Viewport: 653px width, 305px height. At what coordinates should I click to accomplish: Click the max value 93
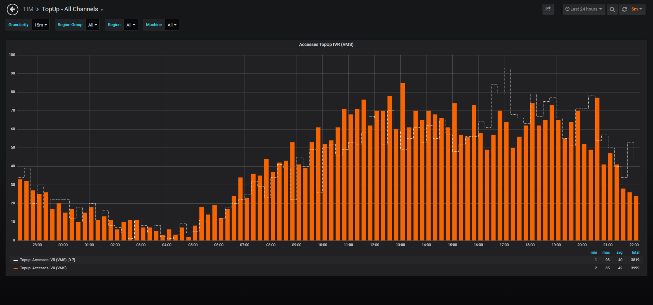(607, 260)
